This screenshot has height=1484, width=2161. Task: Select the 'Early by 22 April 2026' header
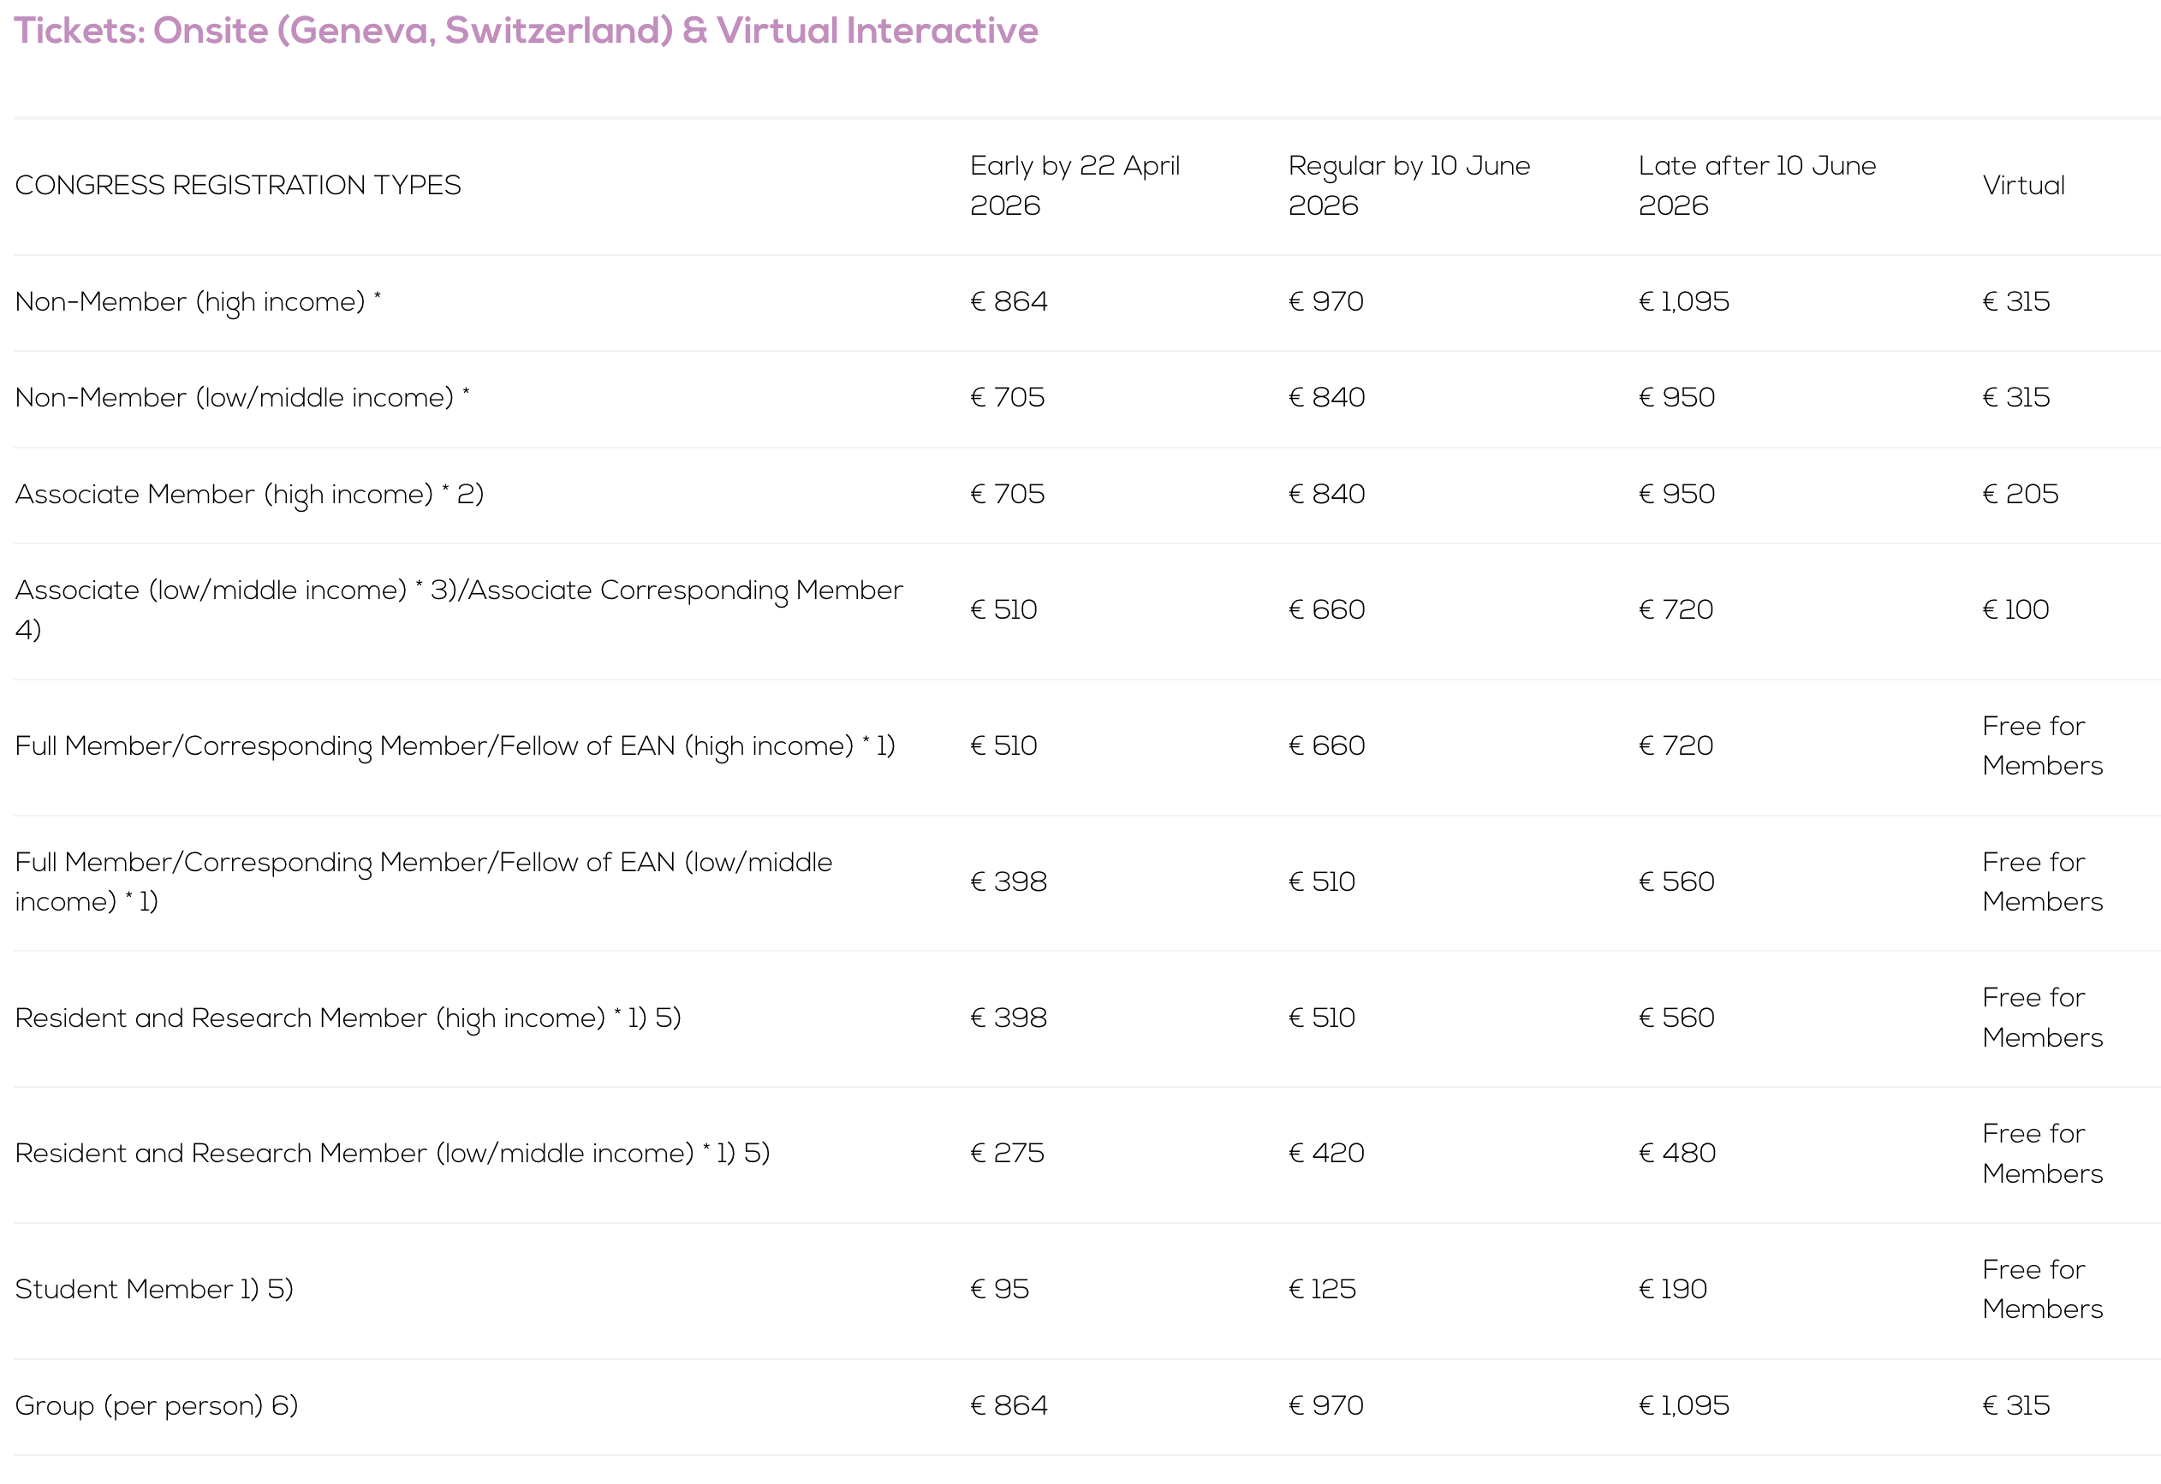tap(1075, 185)
